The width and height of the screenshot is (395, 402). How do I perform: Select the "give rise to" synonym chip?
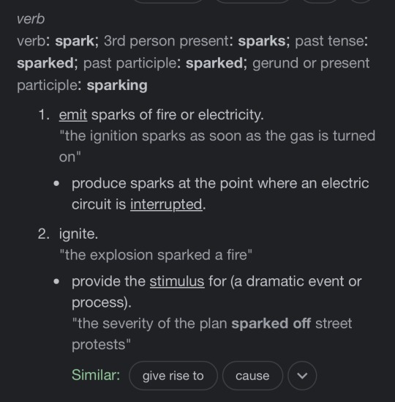click(173, 376)
